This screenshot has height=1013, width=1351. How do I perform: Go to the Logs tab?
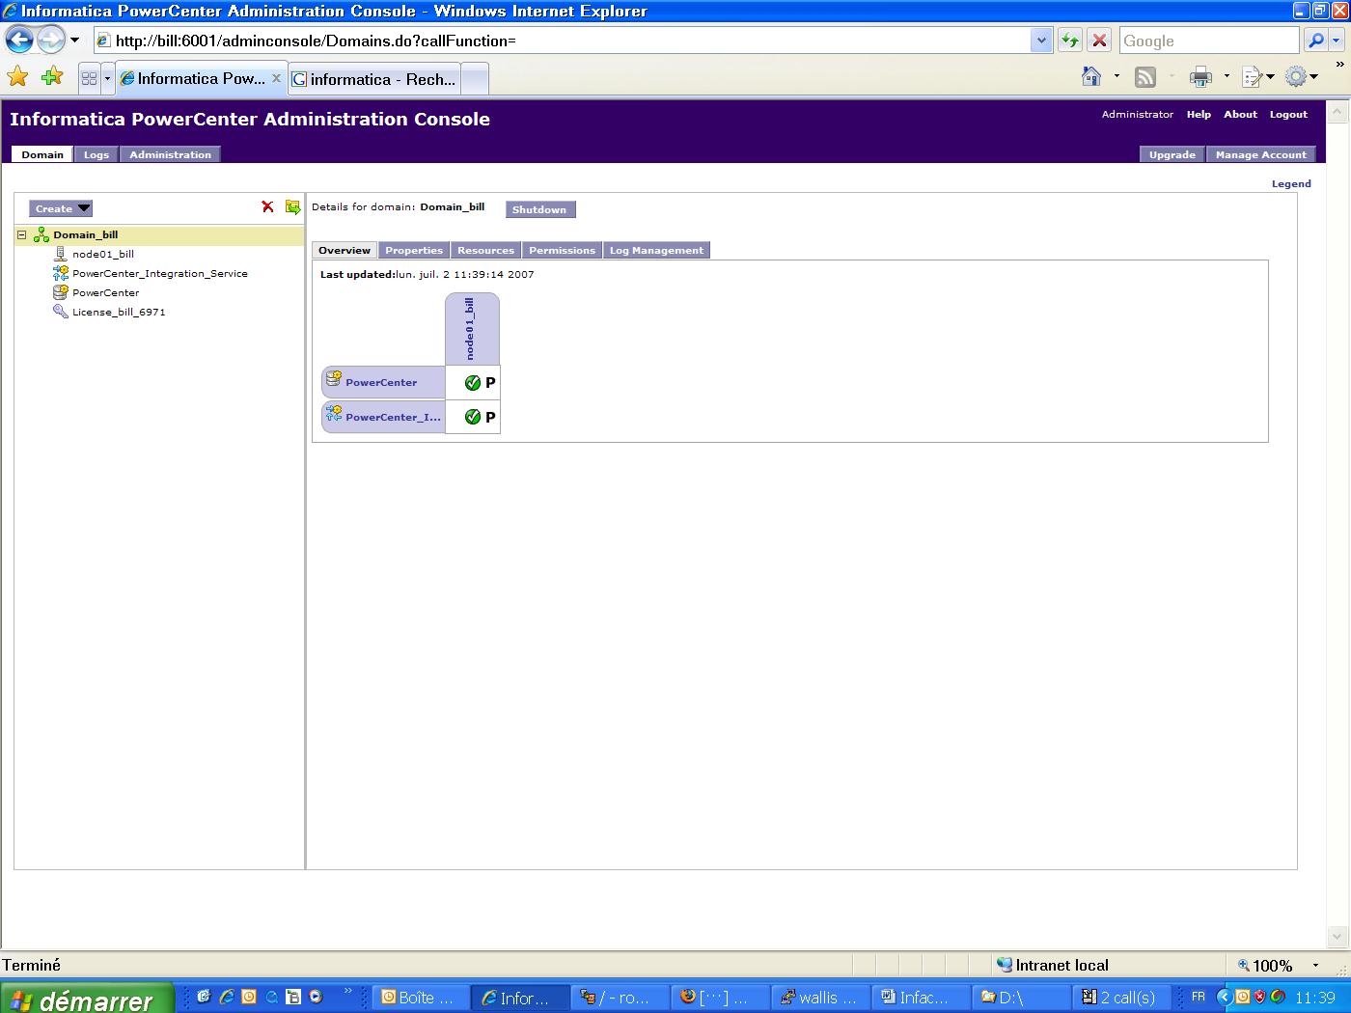point(96,154)
